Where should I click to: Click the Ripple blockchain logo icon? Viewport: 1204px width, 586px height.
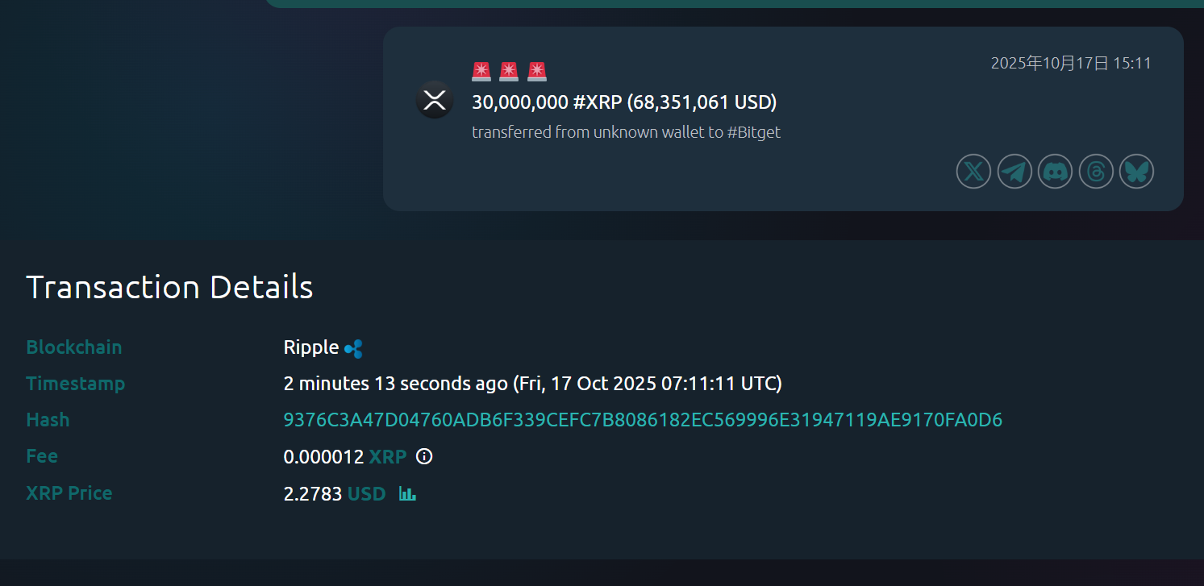coord(353,349)
